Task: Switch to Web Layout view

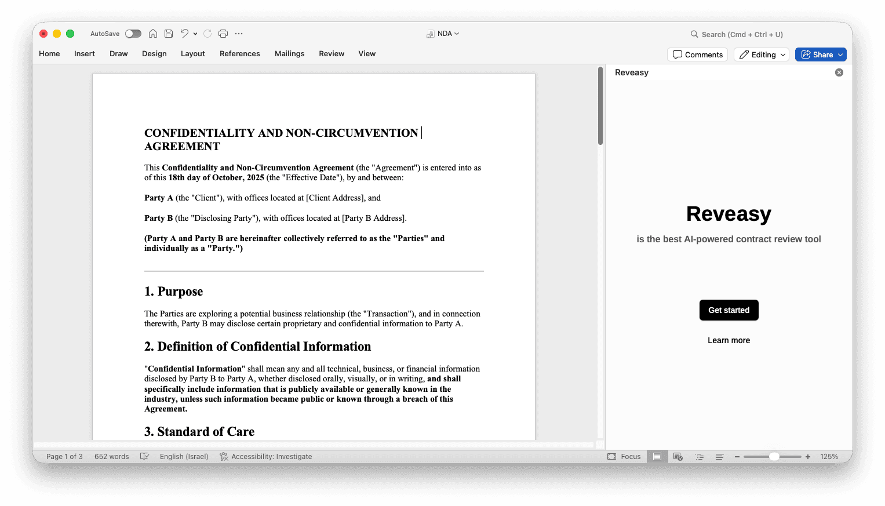Action: (x=678, y=457)
